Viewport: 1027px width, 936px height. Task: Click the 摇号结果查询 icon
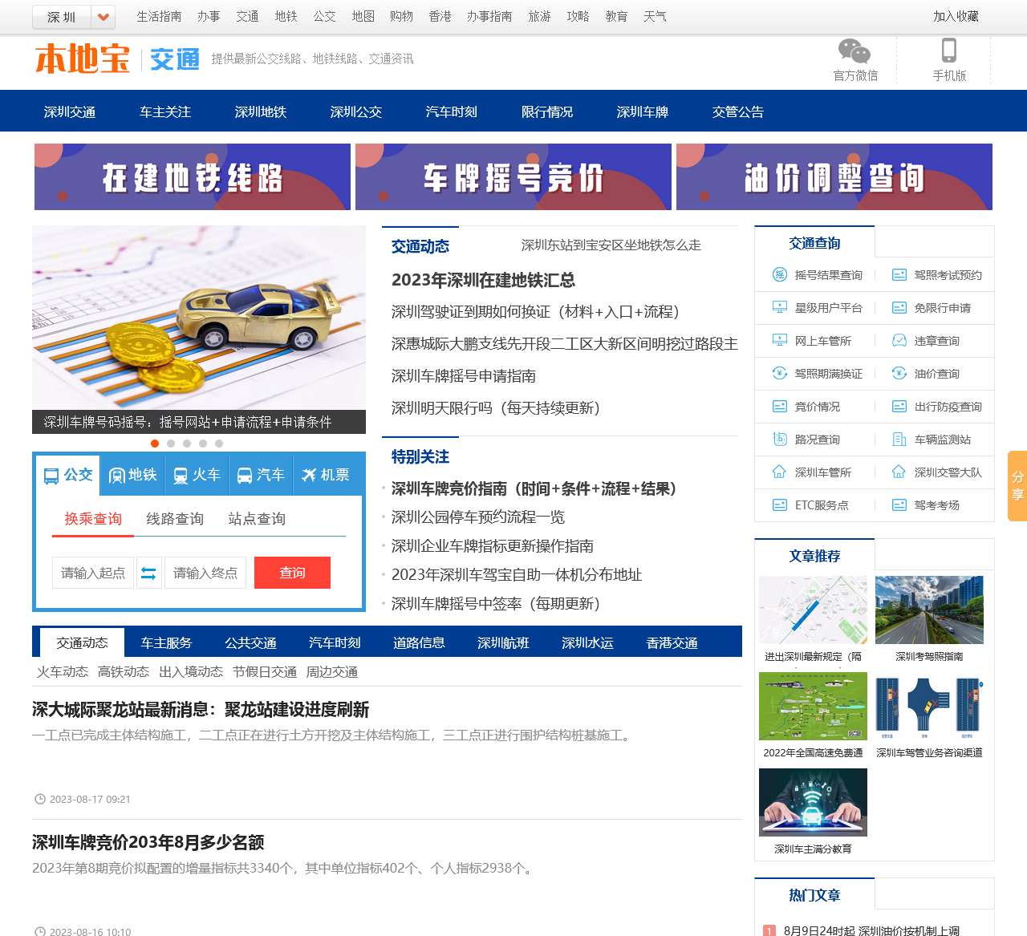coord(779,275)
